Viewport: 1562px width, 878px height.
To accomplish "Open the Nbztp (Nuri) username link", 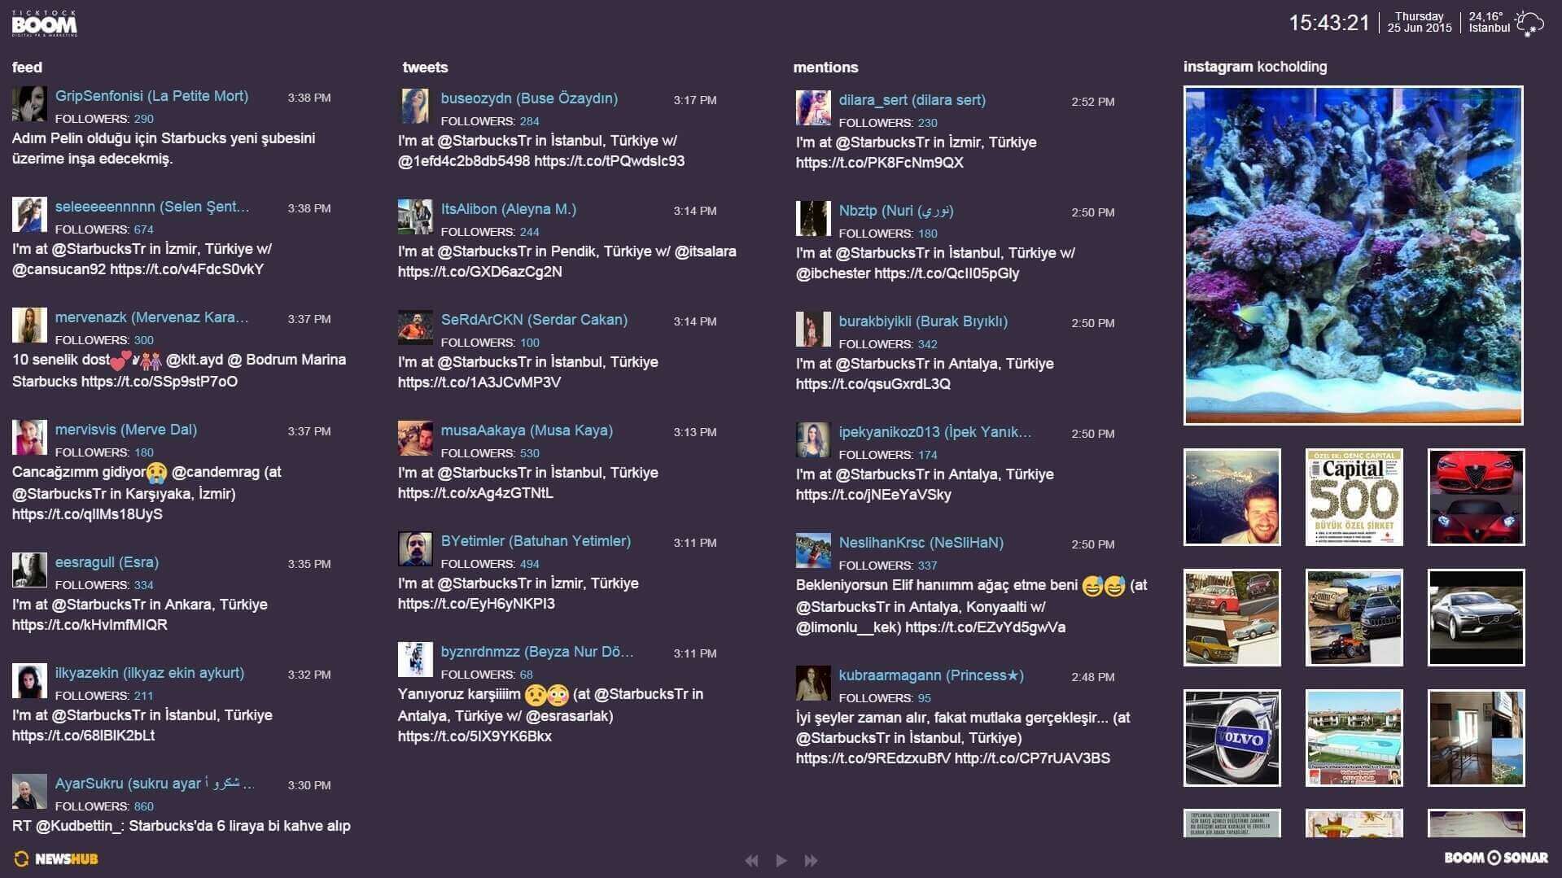I will (x=896, y=211).
